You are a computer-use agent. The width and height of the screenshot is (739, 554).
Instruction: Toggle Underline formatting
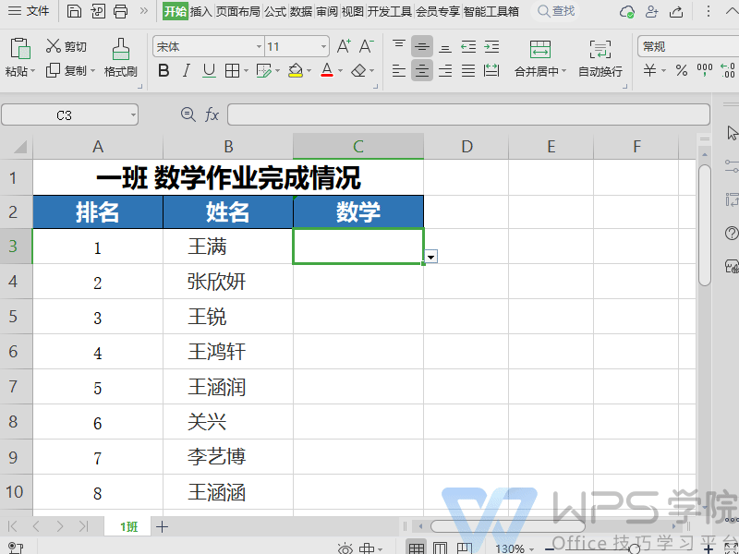click(209, 71)
